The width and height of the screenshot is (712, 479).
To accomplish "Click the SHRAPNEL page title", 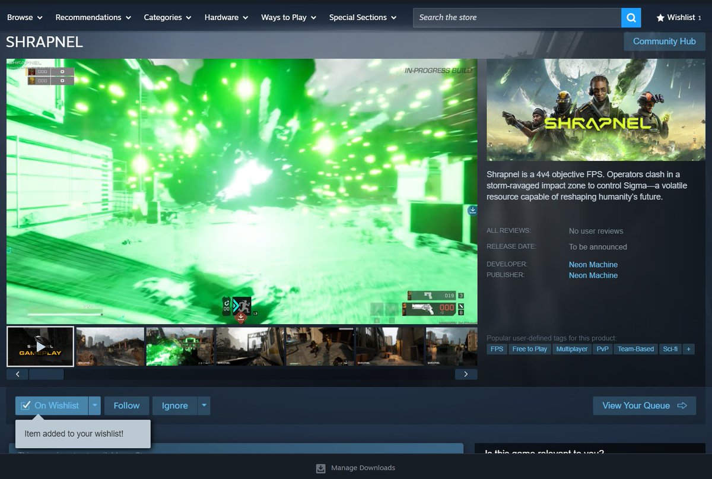I will click(x=44, y=42).
